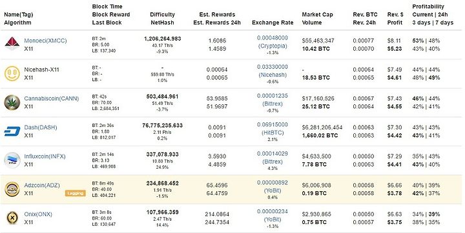Click the Dash blue logo icon

(12, 131)
